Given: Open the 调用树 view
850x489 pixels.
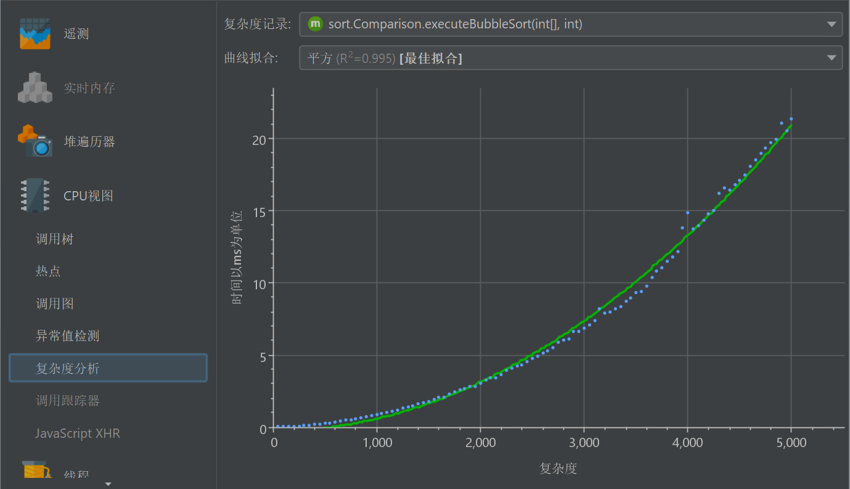Looking at the screenshot, I should (55, 239).
